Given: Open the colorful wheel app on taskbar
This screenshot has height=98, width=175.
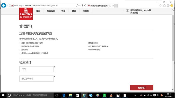Looking at the screenshot, I should [98, 95].
